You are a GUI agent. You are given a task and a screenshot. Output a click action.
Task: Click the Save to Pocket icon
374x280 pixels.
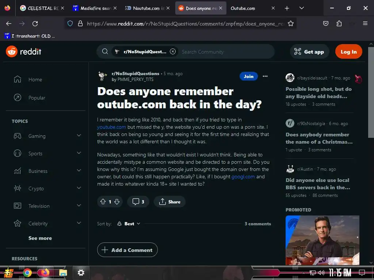(x=325, y=23)
